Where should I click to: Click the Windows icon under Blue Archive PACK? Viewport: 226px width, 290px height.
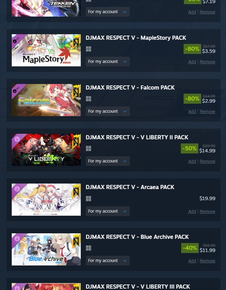click(x=88, y=248)
